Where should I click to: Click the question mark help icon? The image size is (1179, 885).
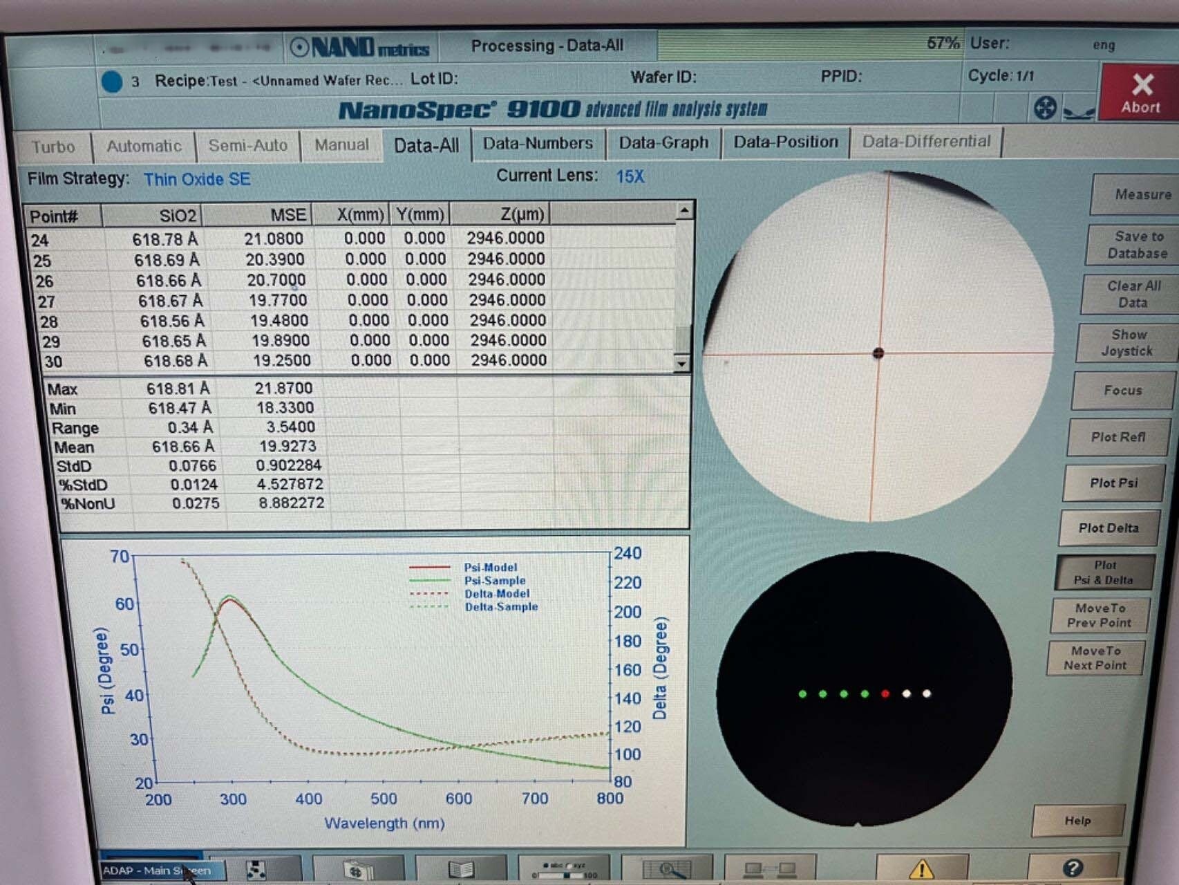coord(1073,868)
